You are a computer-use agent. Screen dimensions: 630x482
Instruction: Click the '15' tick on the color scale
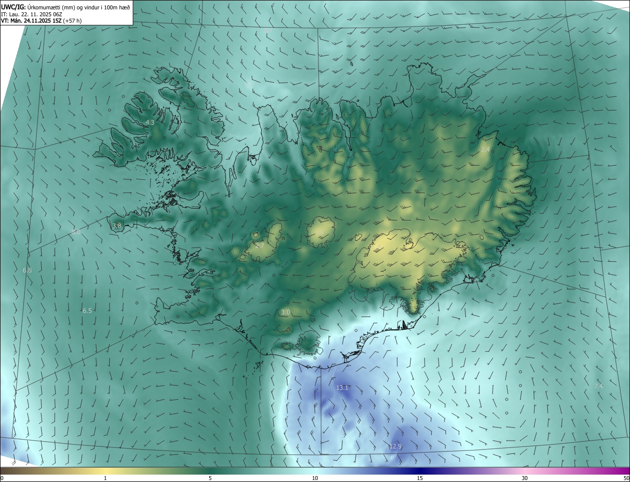point(420,478)
